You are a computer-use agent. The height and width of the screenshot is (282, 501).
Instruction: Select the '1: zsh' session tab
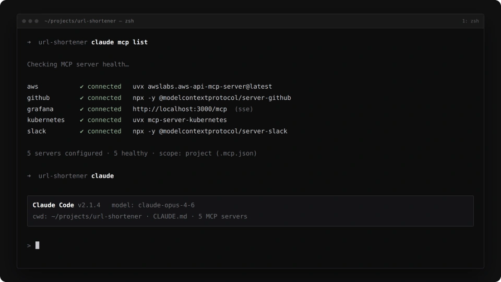tap(470, 21)
